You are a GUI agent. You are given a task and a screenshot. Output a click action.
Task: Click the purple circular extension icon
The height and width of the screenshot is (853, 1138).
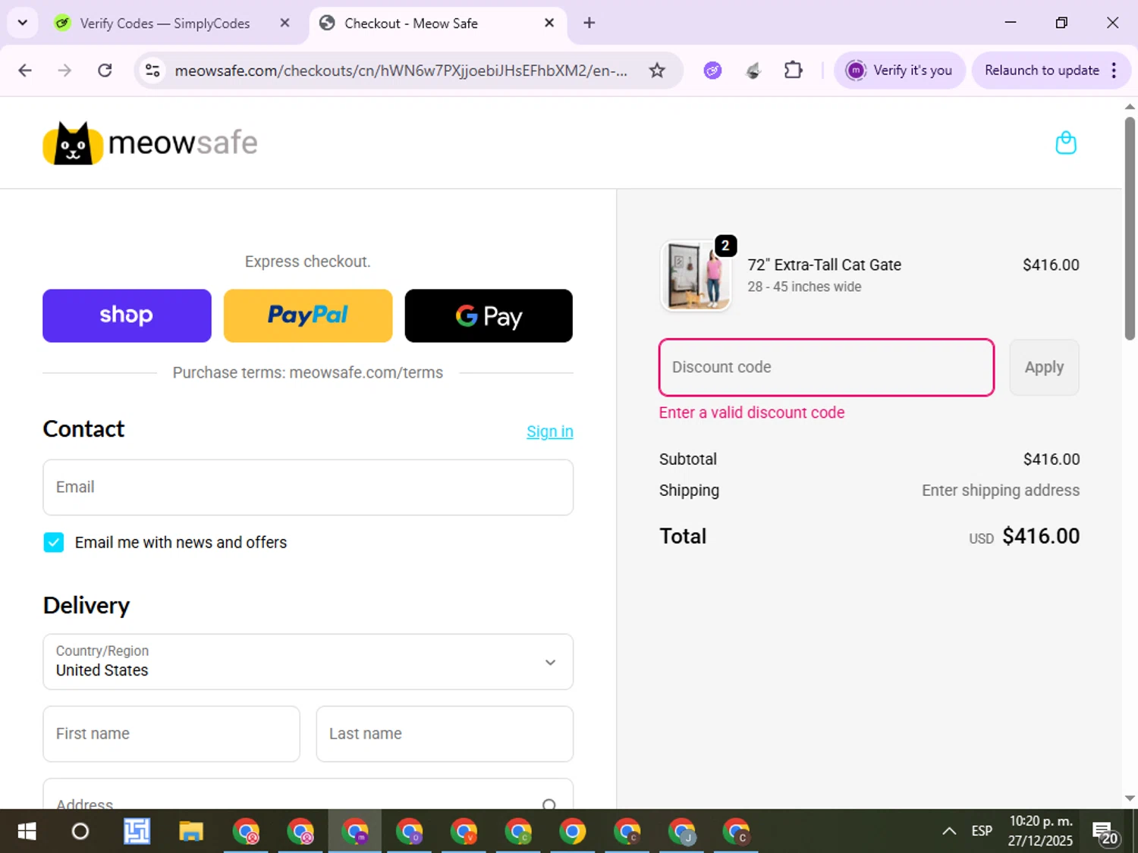712,71
